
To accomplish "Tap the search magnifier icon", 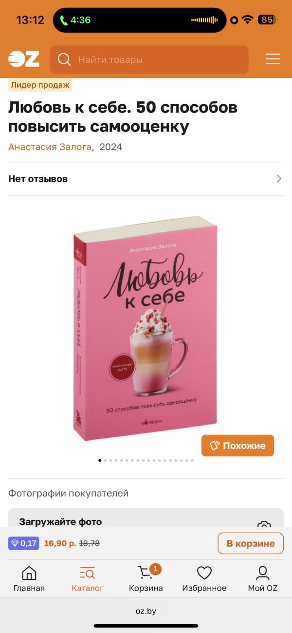I will [64, 59].
